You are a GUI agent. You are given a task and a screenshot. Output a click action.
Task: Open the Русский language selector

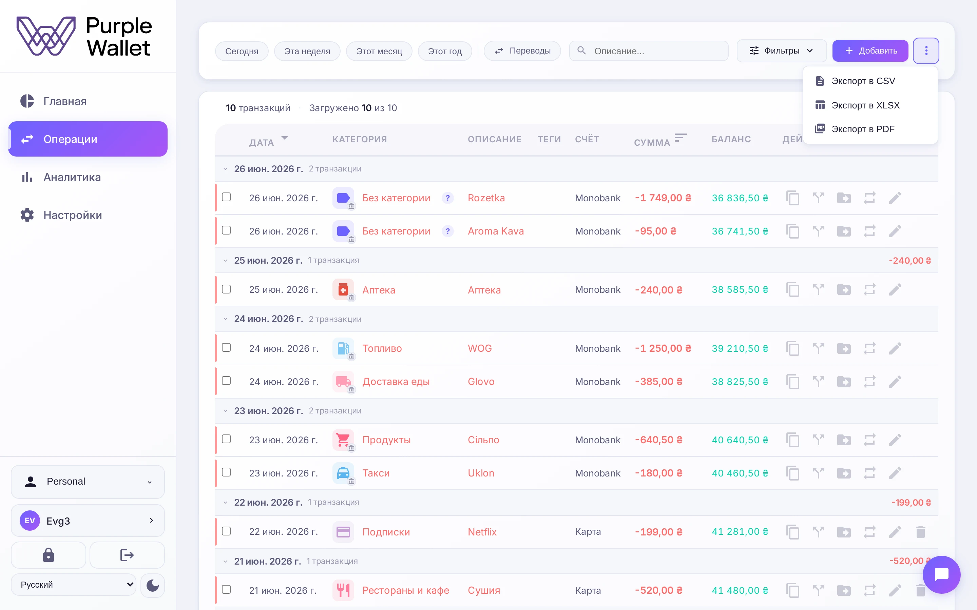(74, 585)
